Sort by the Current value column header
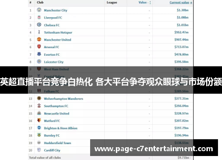This screenshot has width=222, height=160. pyautogui.click(x=181, y=3)
